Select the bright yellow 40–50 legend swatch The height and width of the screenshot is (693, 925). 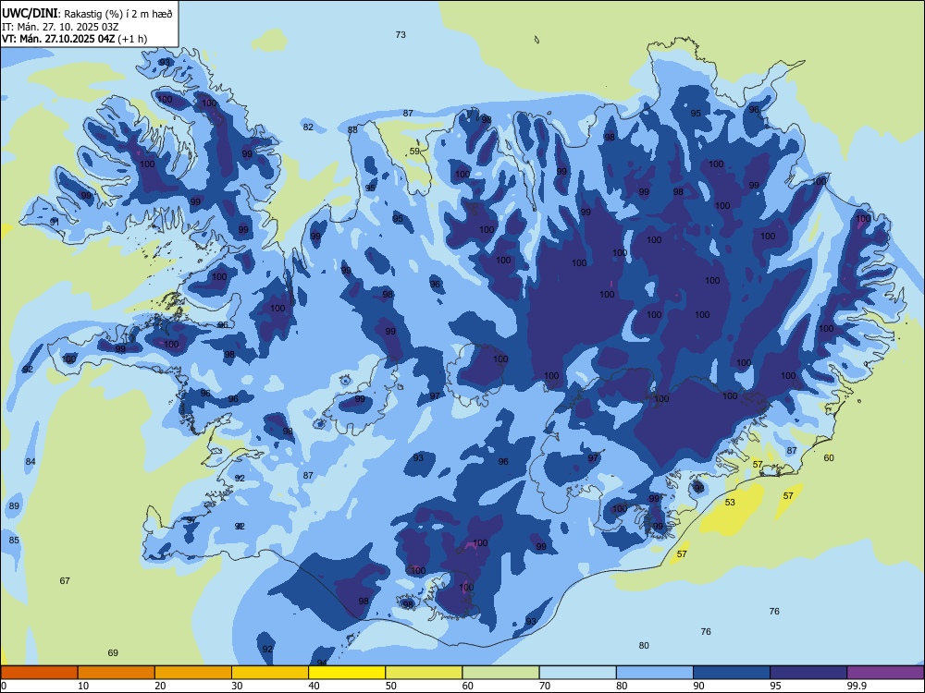point(347,673)
